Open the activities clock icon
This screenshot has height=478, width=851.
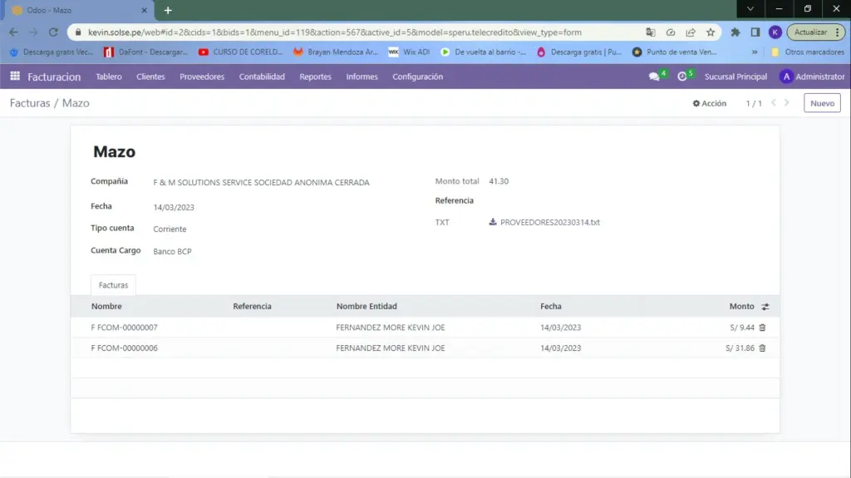pos(682,76)
